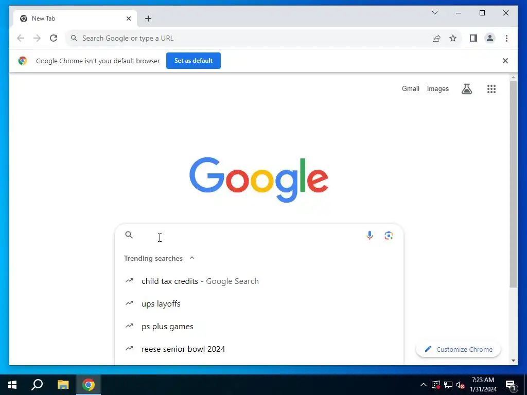Click the share this page icon
Screen dimensions: 527x395
coord(436,38)
